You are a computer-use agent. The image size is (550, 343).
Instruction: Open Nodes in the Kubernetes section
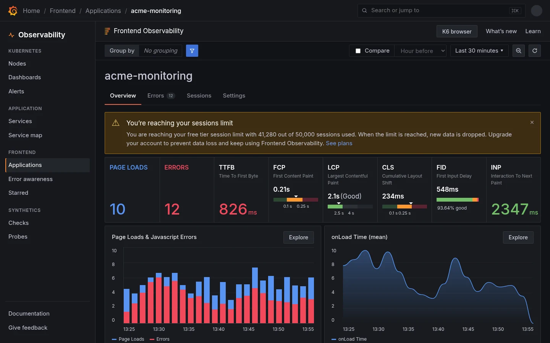pos(48,64)
